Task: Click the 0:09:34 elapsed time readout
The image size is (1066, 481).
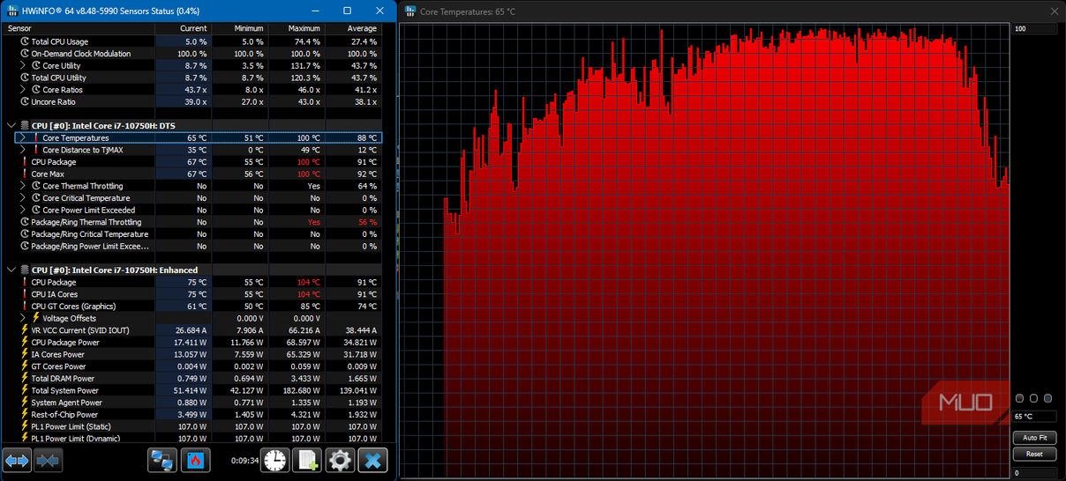Action: click(244, 460)
